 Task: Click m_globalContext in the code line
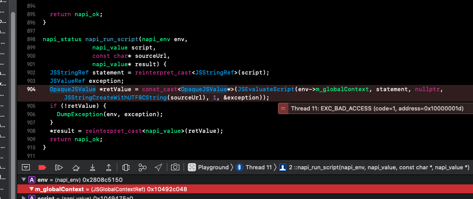[x=342, y=89]
